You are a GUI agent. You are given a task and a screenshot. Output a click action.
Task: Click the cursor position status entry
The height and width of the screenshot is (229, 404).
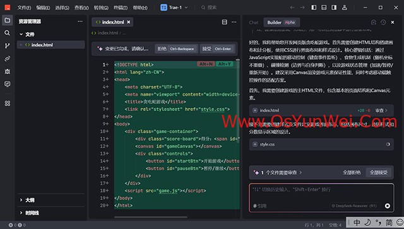(x=314, y=225)
